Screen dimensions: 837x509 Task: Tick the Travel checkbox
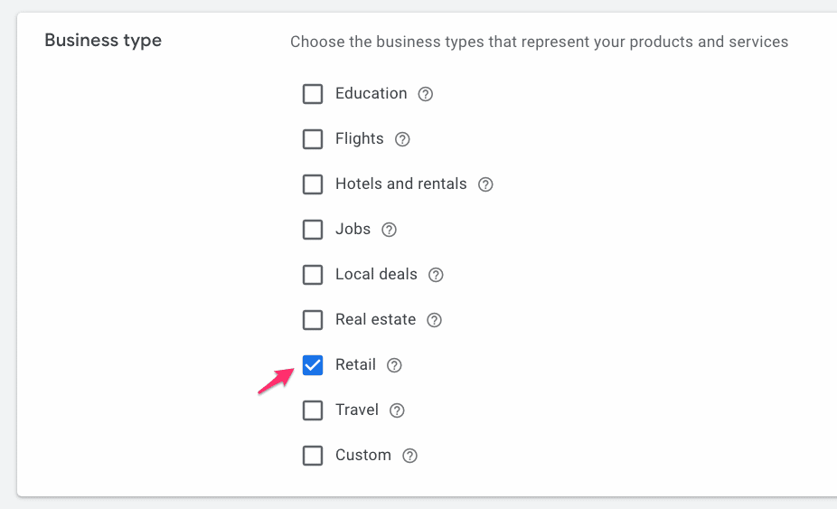pyautogui.click(x=313, y=410)
